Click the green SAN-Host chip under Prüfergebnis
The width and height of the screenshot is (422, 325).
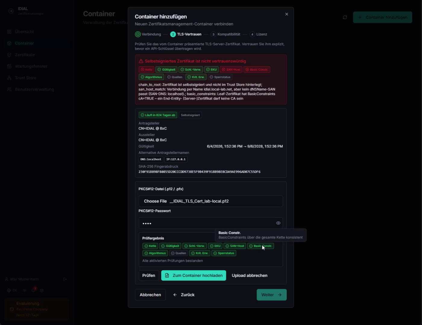pos(235,246)
